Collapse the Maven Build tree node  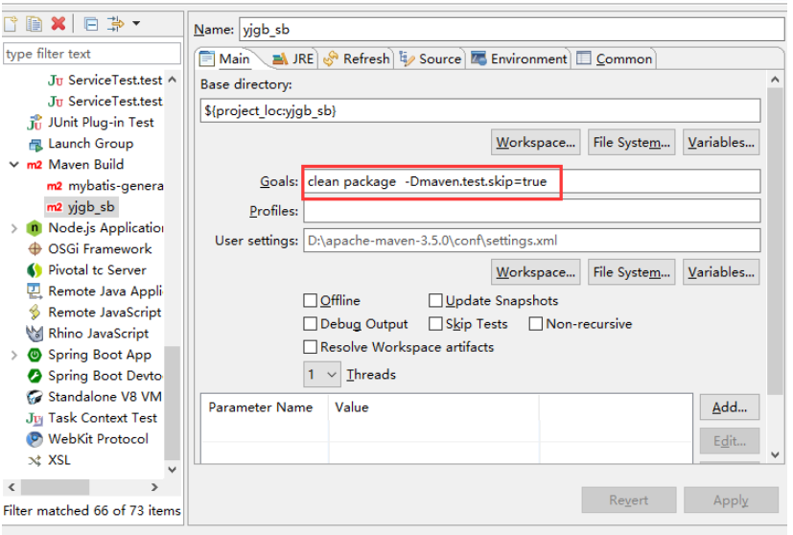click(14, 165)
